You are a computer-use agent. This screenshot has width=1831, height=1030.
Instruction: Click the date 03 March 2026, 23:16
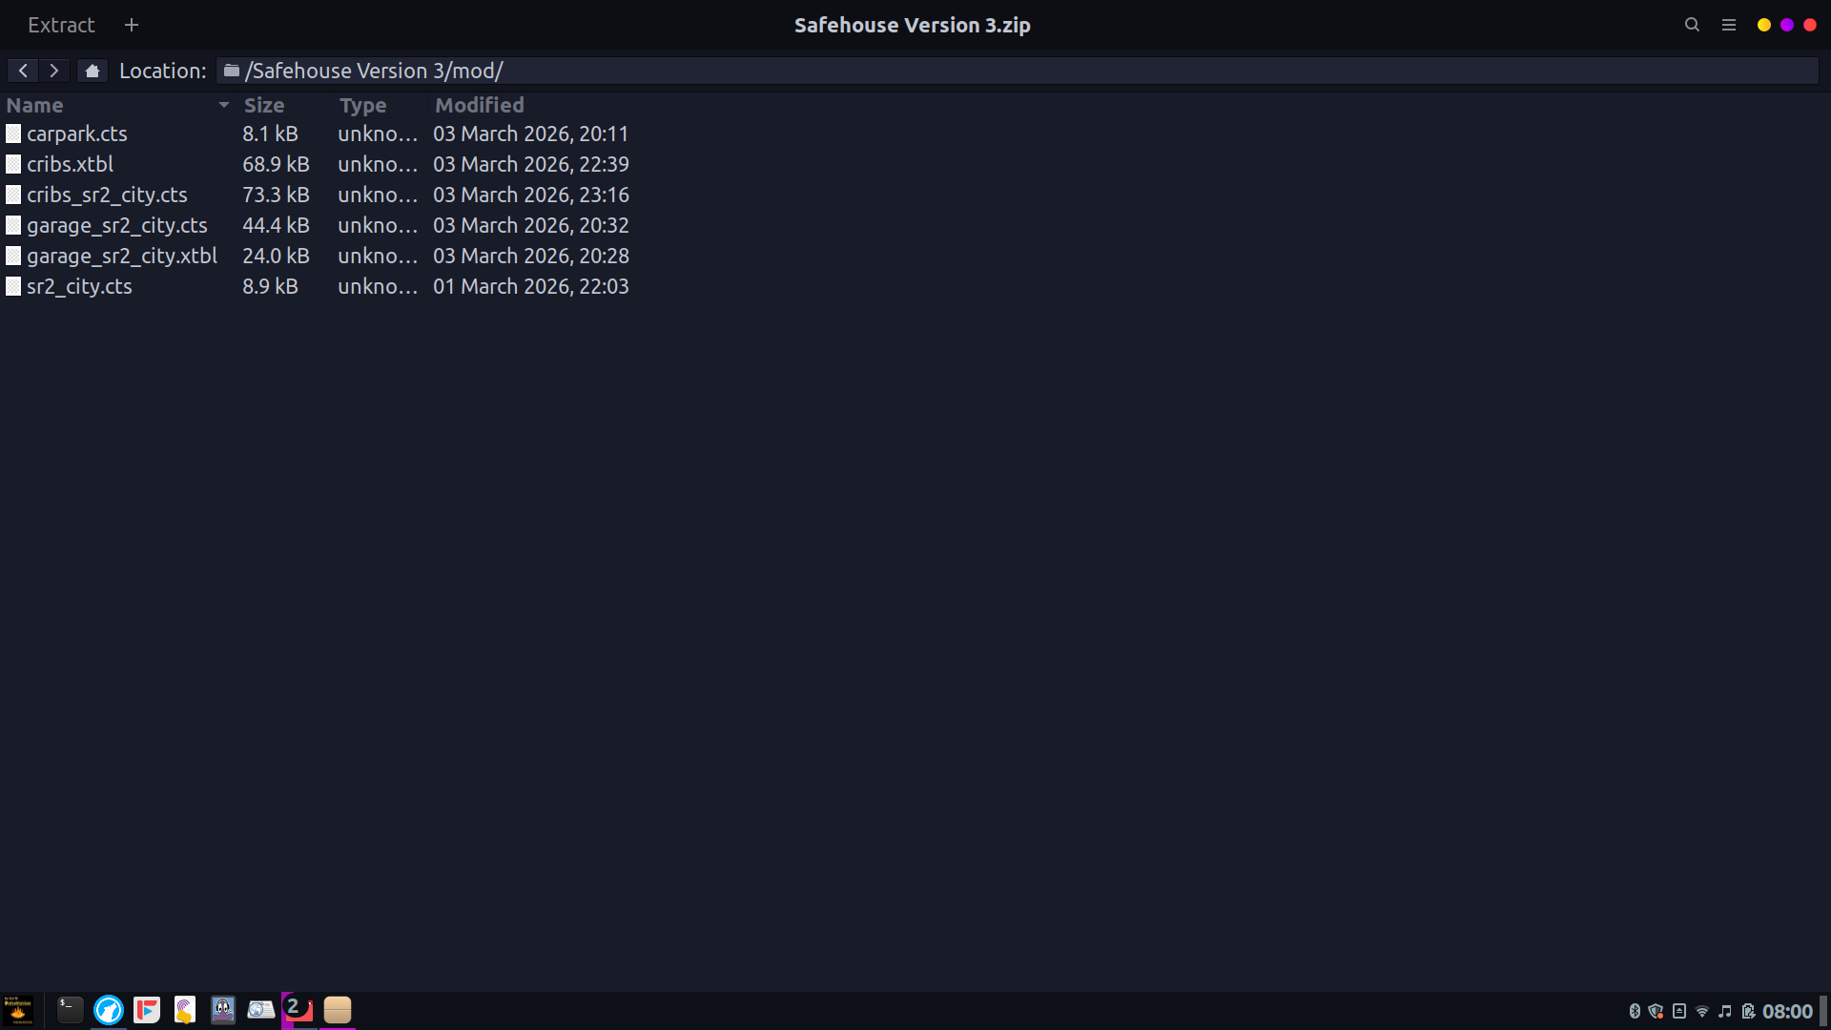(x=531, y=195)
